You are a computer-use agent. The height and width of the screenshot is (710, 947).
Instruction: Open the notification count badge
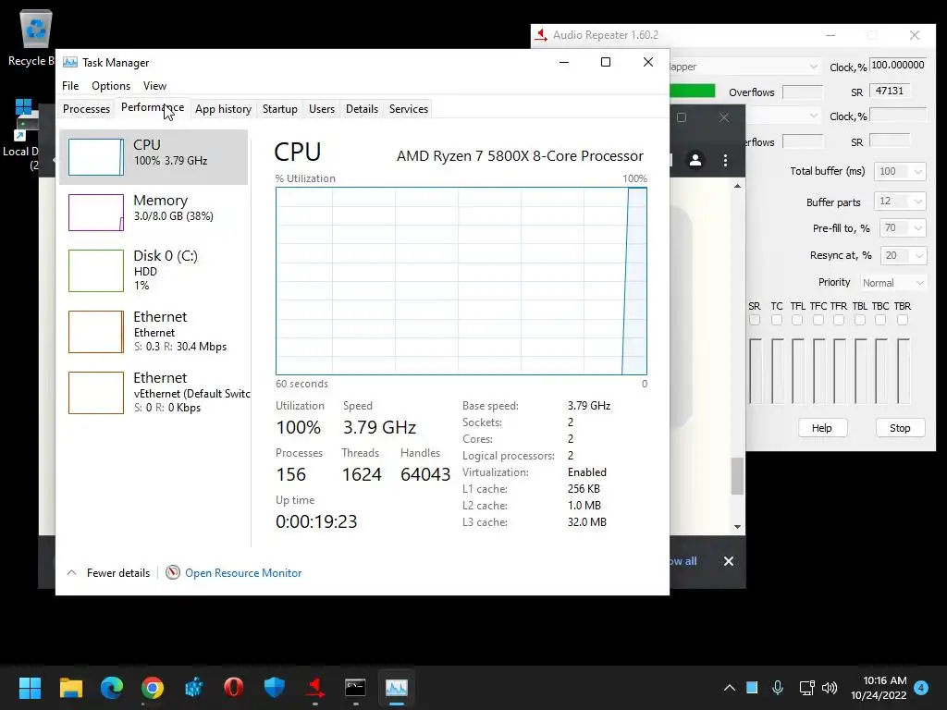(x=921, y=688)
